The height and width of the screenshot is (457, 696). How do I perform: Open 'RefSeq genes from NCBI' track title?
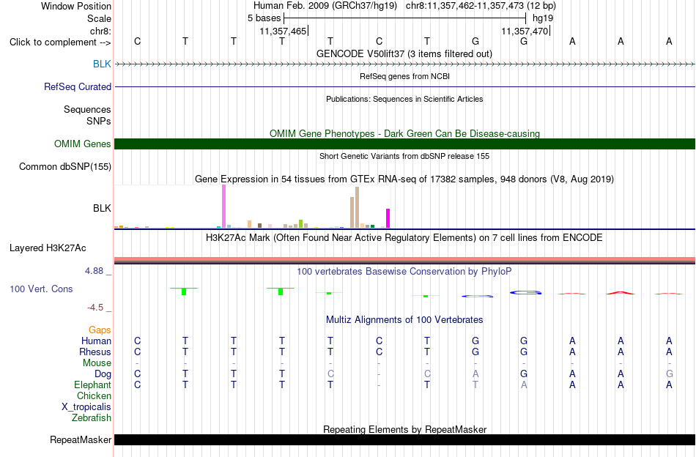click(x=404, y=76)
